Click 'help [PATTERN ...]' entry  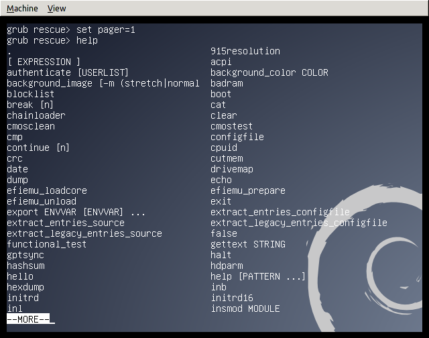pos(257,276)
